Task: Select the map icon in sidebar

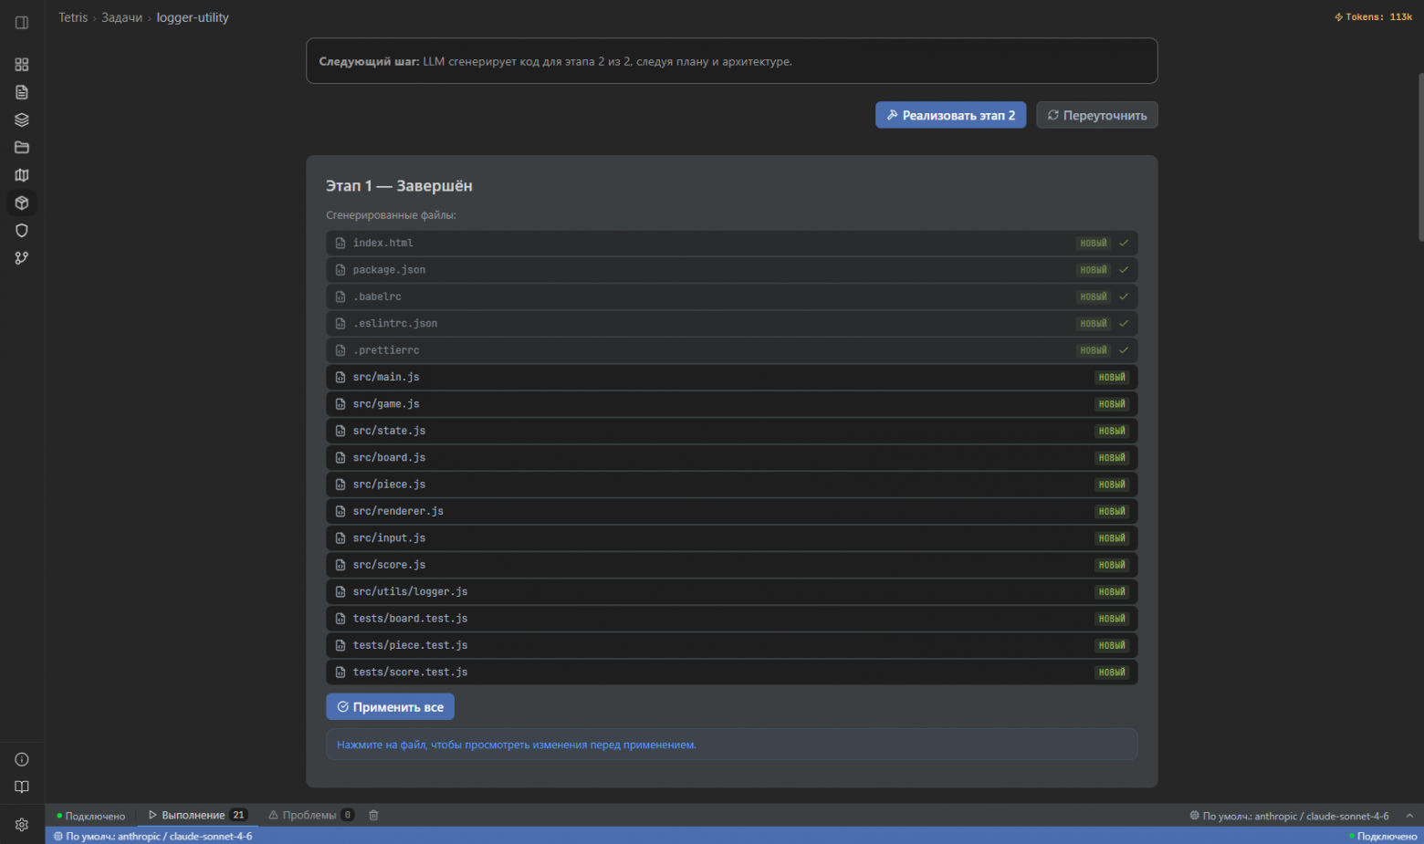Action: click(x=22, y=175)
